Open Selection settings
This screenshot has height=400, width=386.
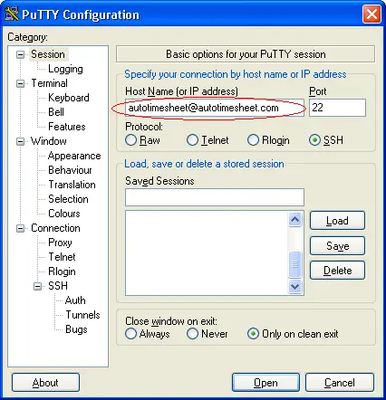(68, 199)
